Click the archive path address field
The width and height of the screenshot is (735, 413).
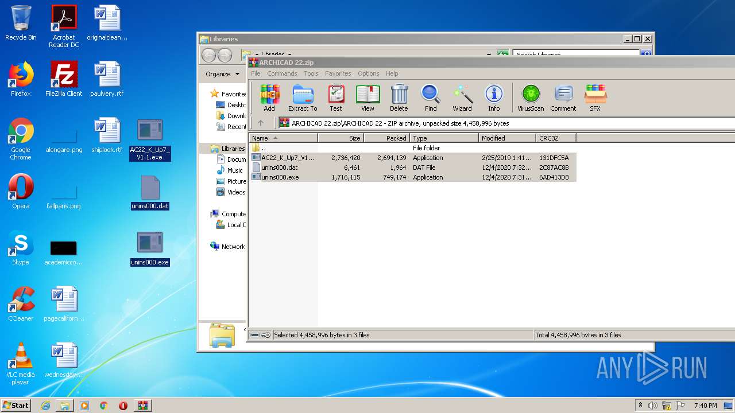click(506, 123)
